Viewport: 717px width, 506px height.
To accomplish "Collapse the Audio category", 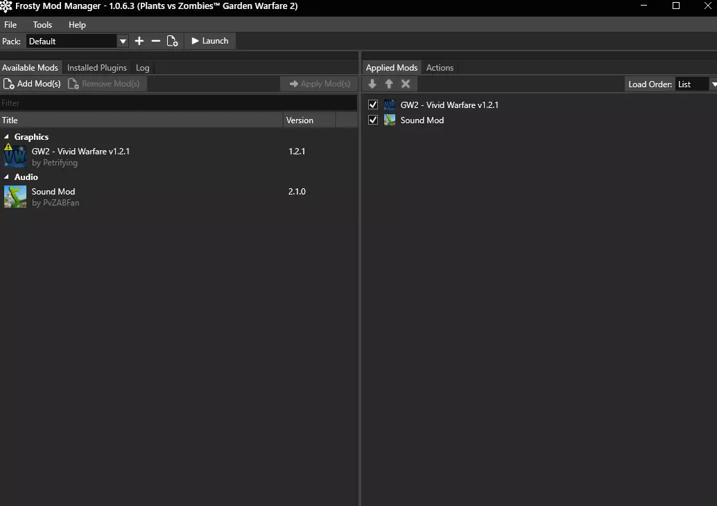I will pyautogui.click(x=6, y=177).
